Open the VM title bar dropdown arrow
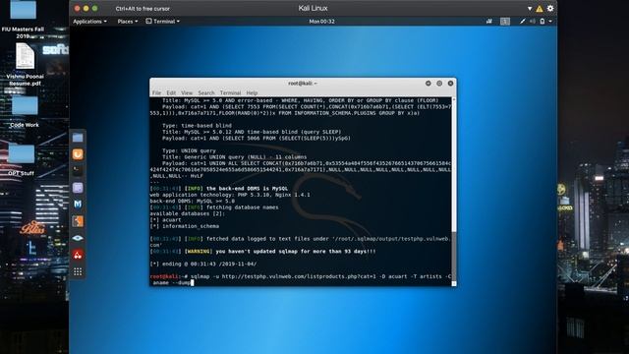 [x=530, y=9]
